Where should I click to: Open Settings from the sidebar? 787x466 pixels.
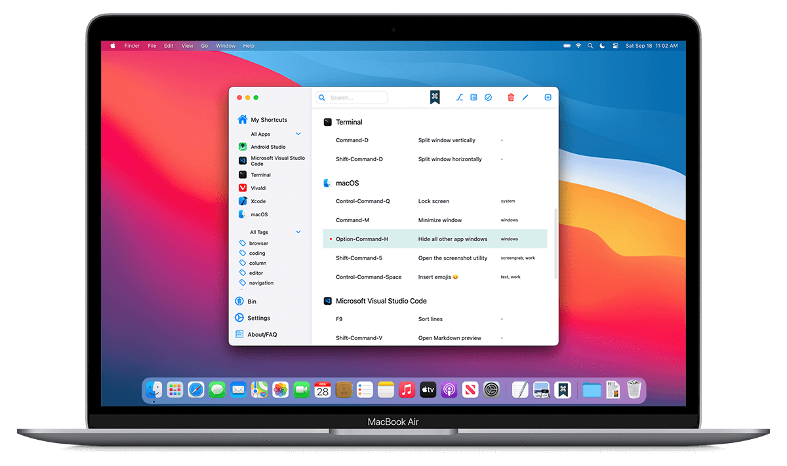[258, 318]
